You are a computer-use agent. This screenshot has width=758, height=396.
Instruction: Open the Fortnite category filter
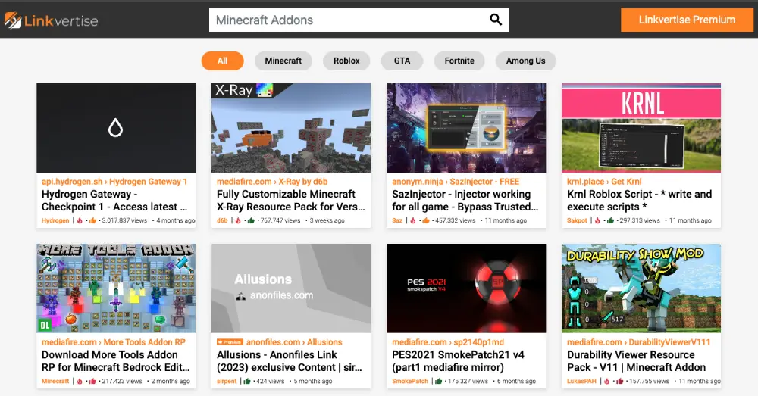459,61
